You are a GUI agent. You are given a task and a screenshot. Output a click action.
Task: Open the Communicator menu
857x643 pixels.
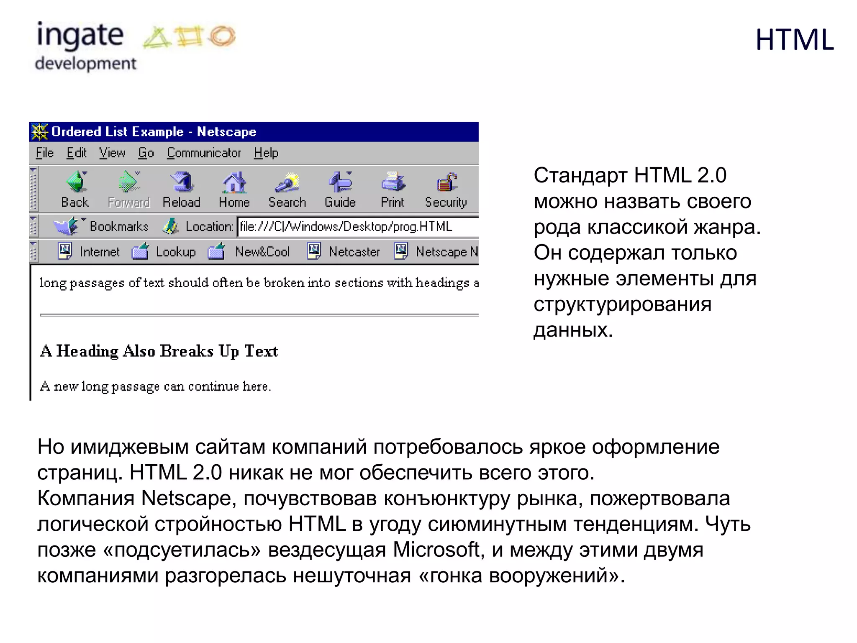point(204,153)
